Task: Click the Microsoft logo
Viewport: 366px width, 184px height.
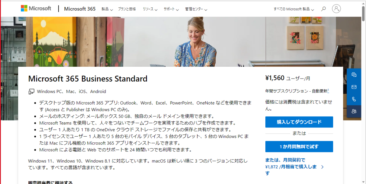Action: (36, 9)
